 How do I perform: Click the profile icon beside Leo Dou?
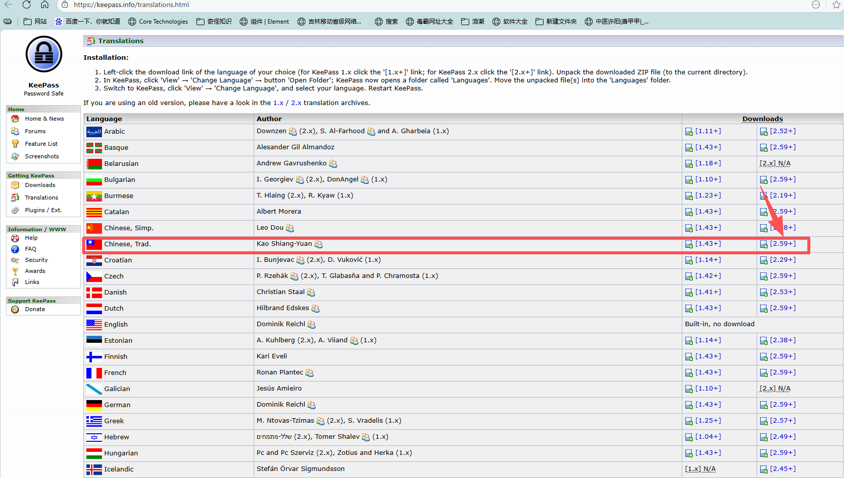pyautogui.click(x=290, y=228)
